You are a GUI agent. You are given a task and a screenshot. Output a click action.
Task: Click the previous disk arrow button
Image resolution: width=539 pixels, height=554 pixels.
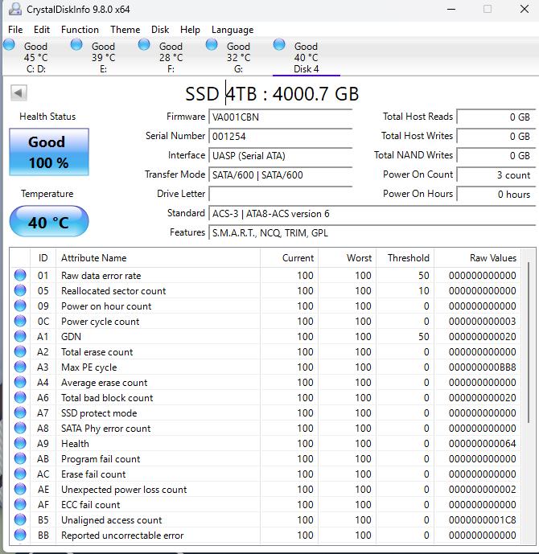coord(19,93)
